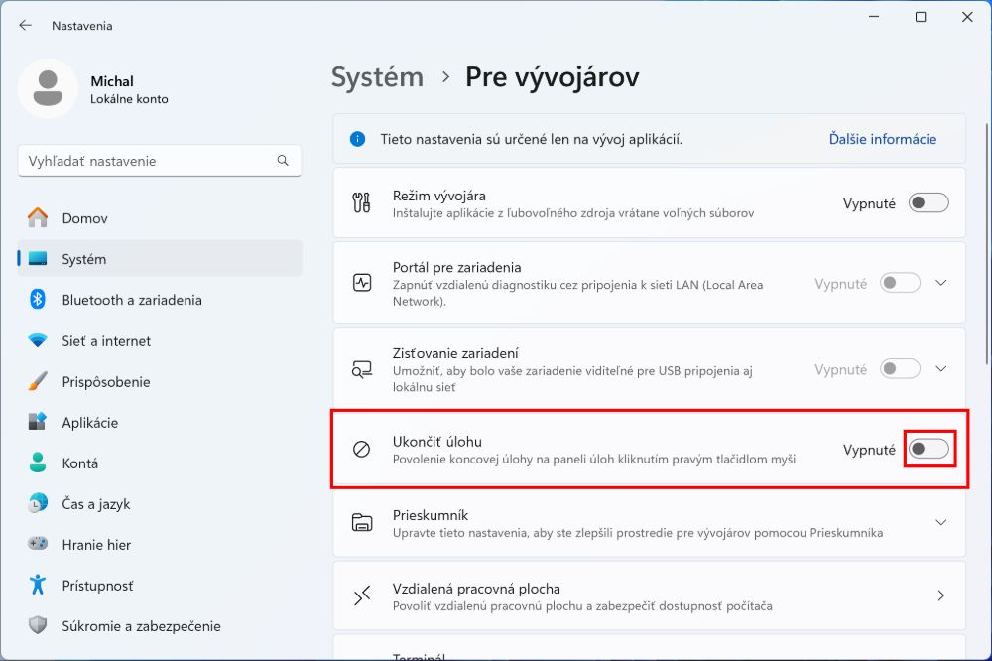Toggle the Portál pre zariadenia switch
992x661 pixels.
point(900,283)
